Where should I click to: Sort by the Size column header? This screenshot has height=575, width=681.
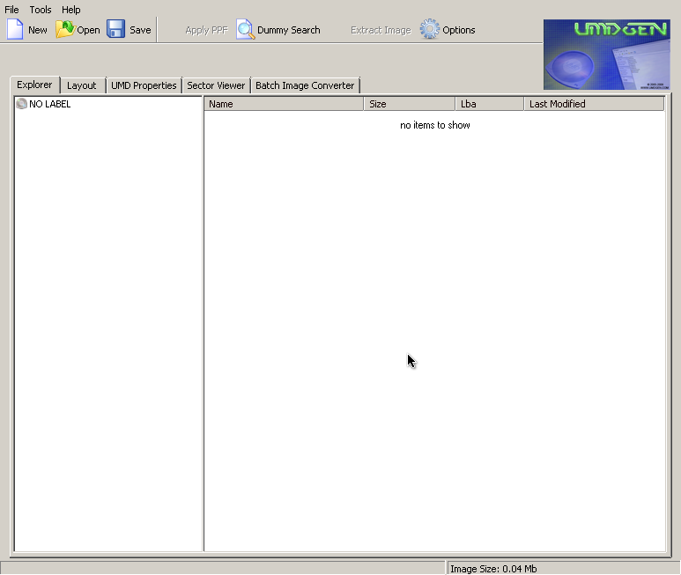(x=410, y=104)
